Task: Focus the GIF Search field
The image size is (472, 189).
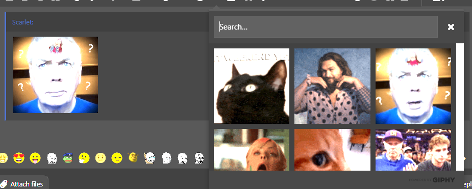Action: click(326, 26)
